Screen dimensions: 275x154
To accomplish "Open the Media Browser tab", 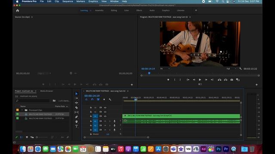I will [47, 91].
